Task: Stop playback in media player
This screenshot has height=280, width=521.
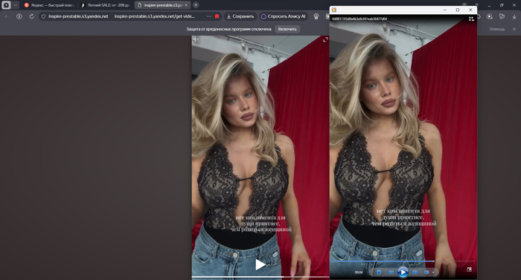Action: point(379,273)
